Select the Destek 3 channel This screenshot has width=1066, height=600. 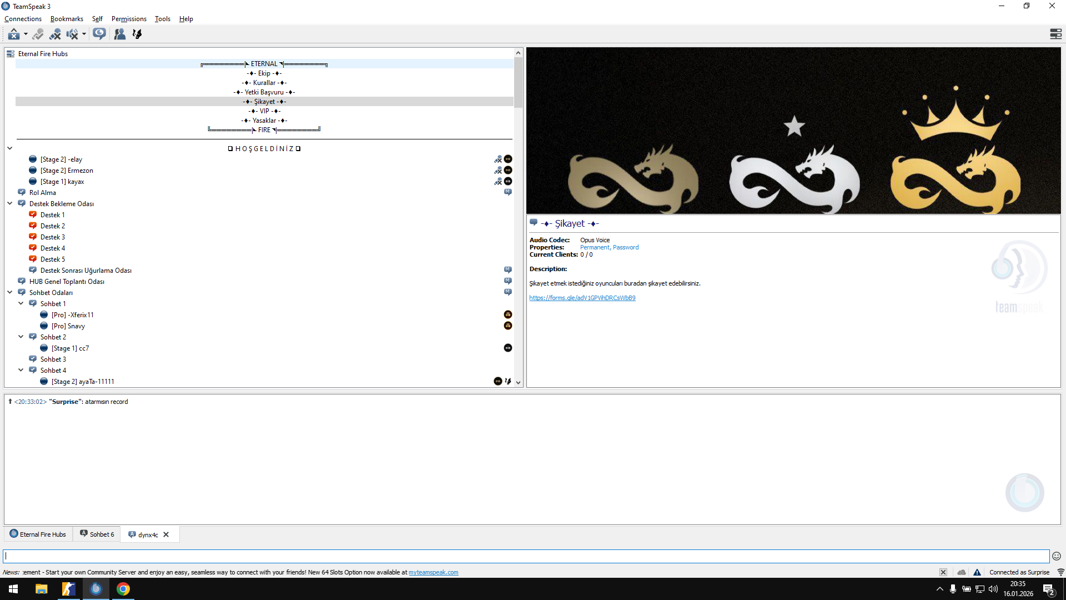coord(53,237)
